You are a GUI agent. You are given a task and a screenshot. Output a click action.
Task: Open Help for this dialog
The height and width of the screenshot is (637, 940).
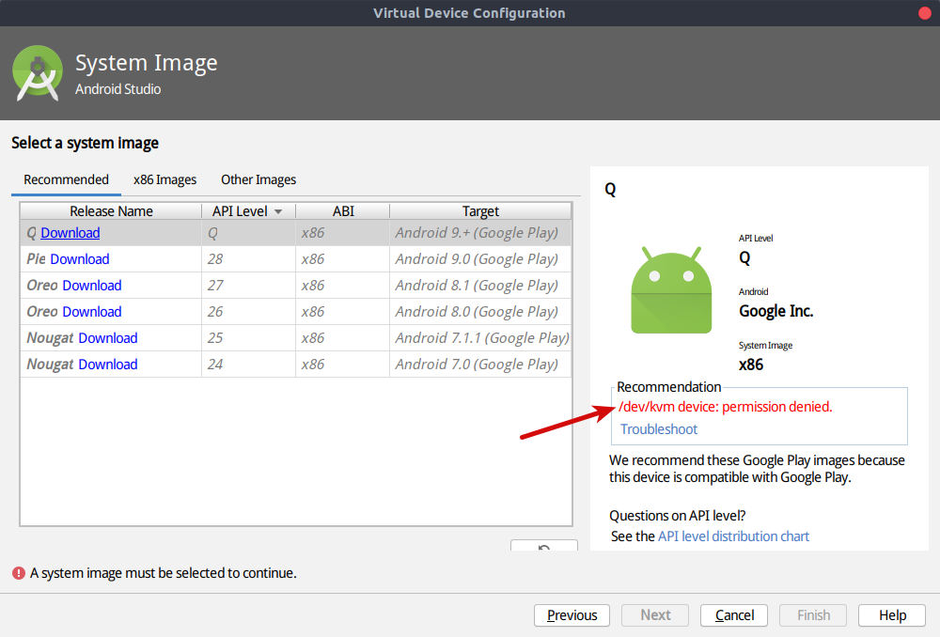coord(892,615)
